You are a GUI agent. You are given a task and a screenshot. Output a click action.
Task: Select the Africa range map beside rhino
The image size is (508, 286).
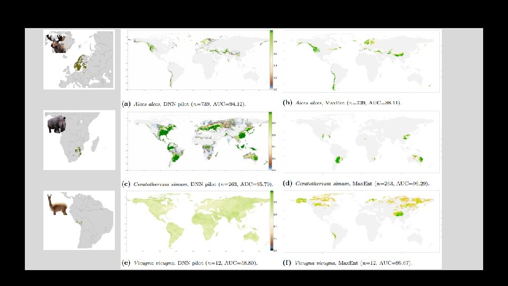tap(79, 140)
